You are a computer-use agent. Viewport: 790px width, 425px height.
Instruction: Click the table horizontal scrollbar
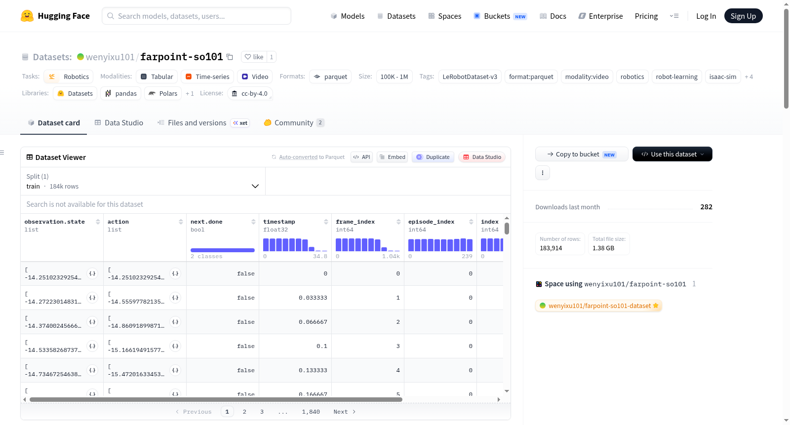point(216,399)
